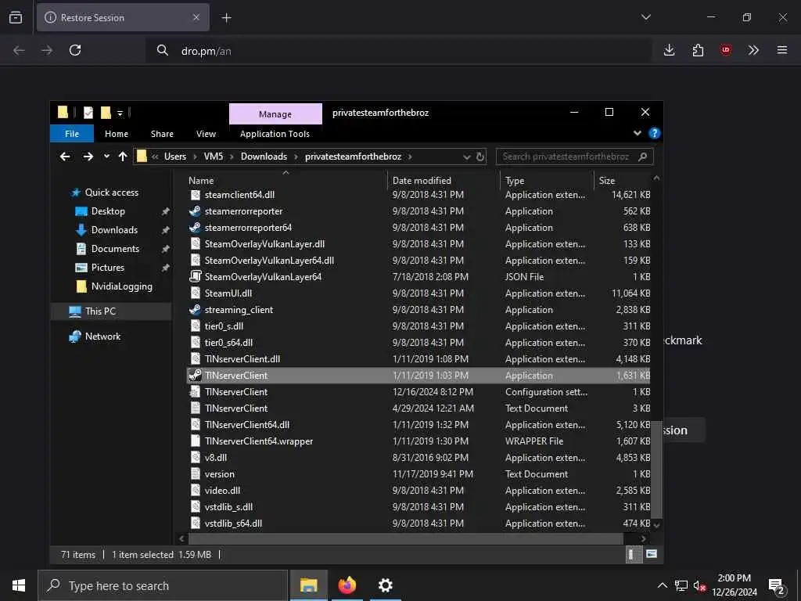Open a new Firefox tab
The width and height of the screenshot is (801, 601).
click(x=226, y=18)
